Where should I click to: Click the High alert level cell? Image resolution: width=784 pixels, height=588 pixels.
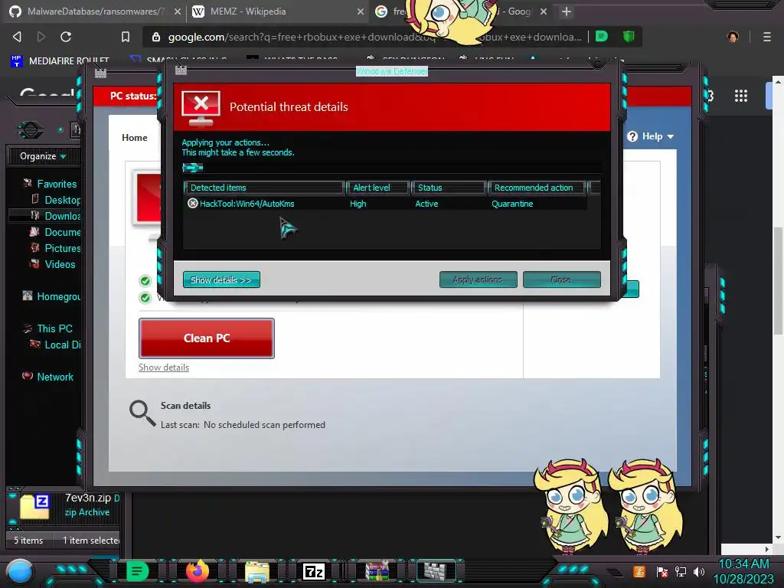(x=358, y=204)
